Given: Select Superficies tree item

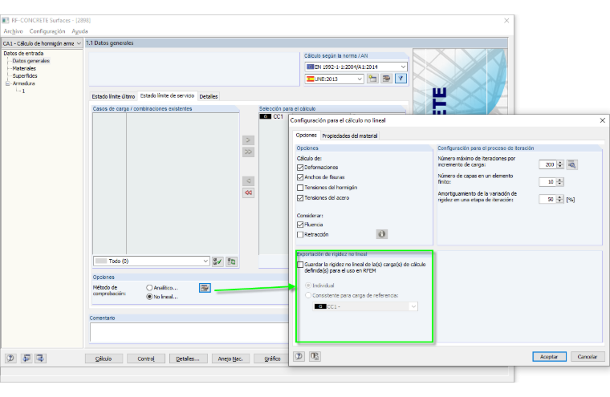Looking at the screenshot, I should pyautogui.click(x=25, y=76).
